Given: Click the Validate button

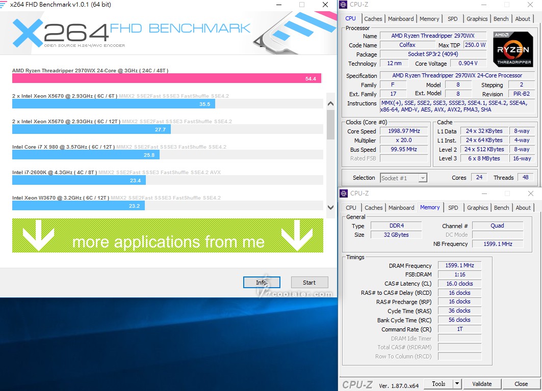Looking at the screenshot, I should (482, 384).
